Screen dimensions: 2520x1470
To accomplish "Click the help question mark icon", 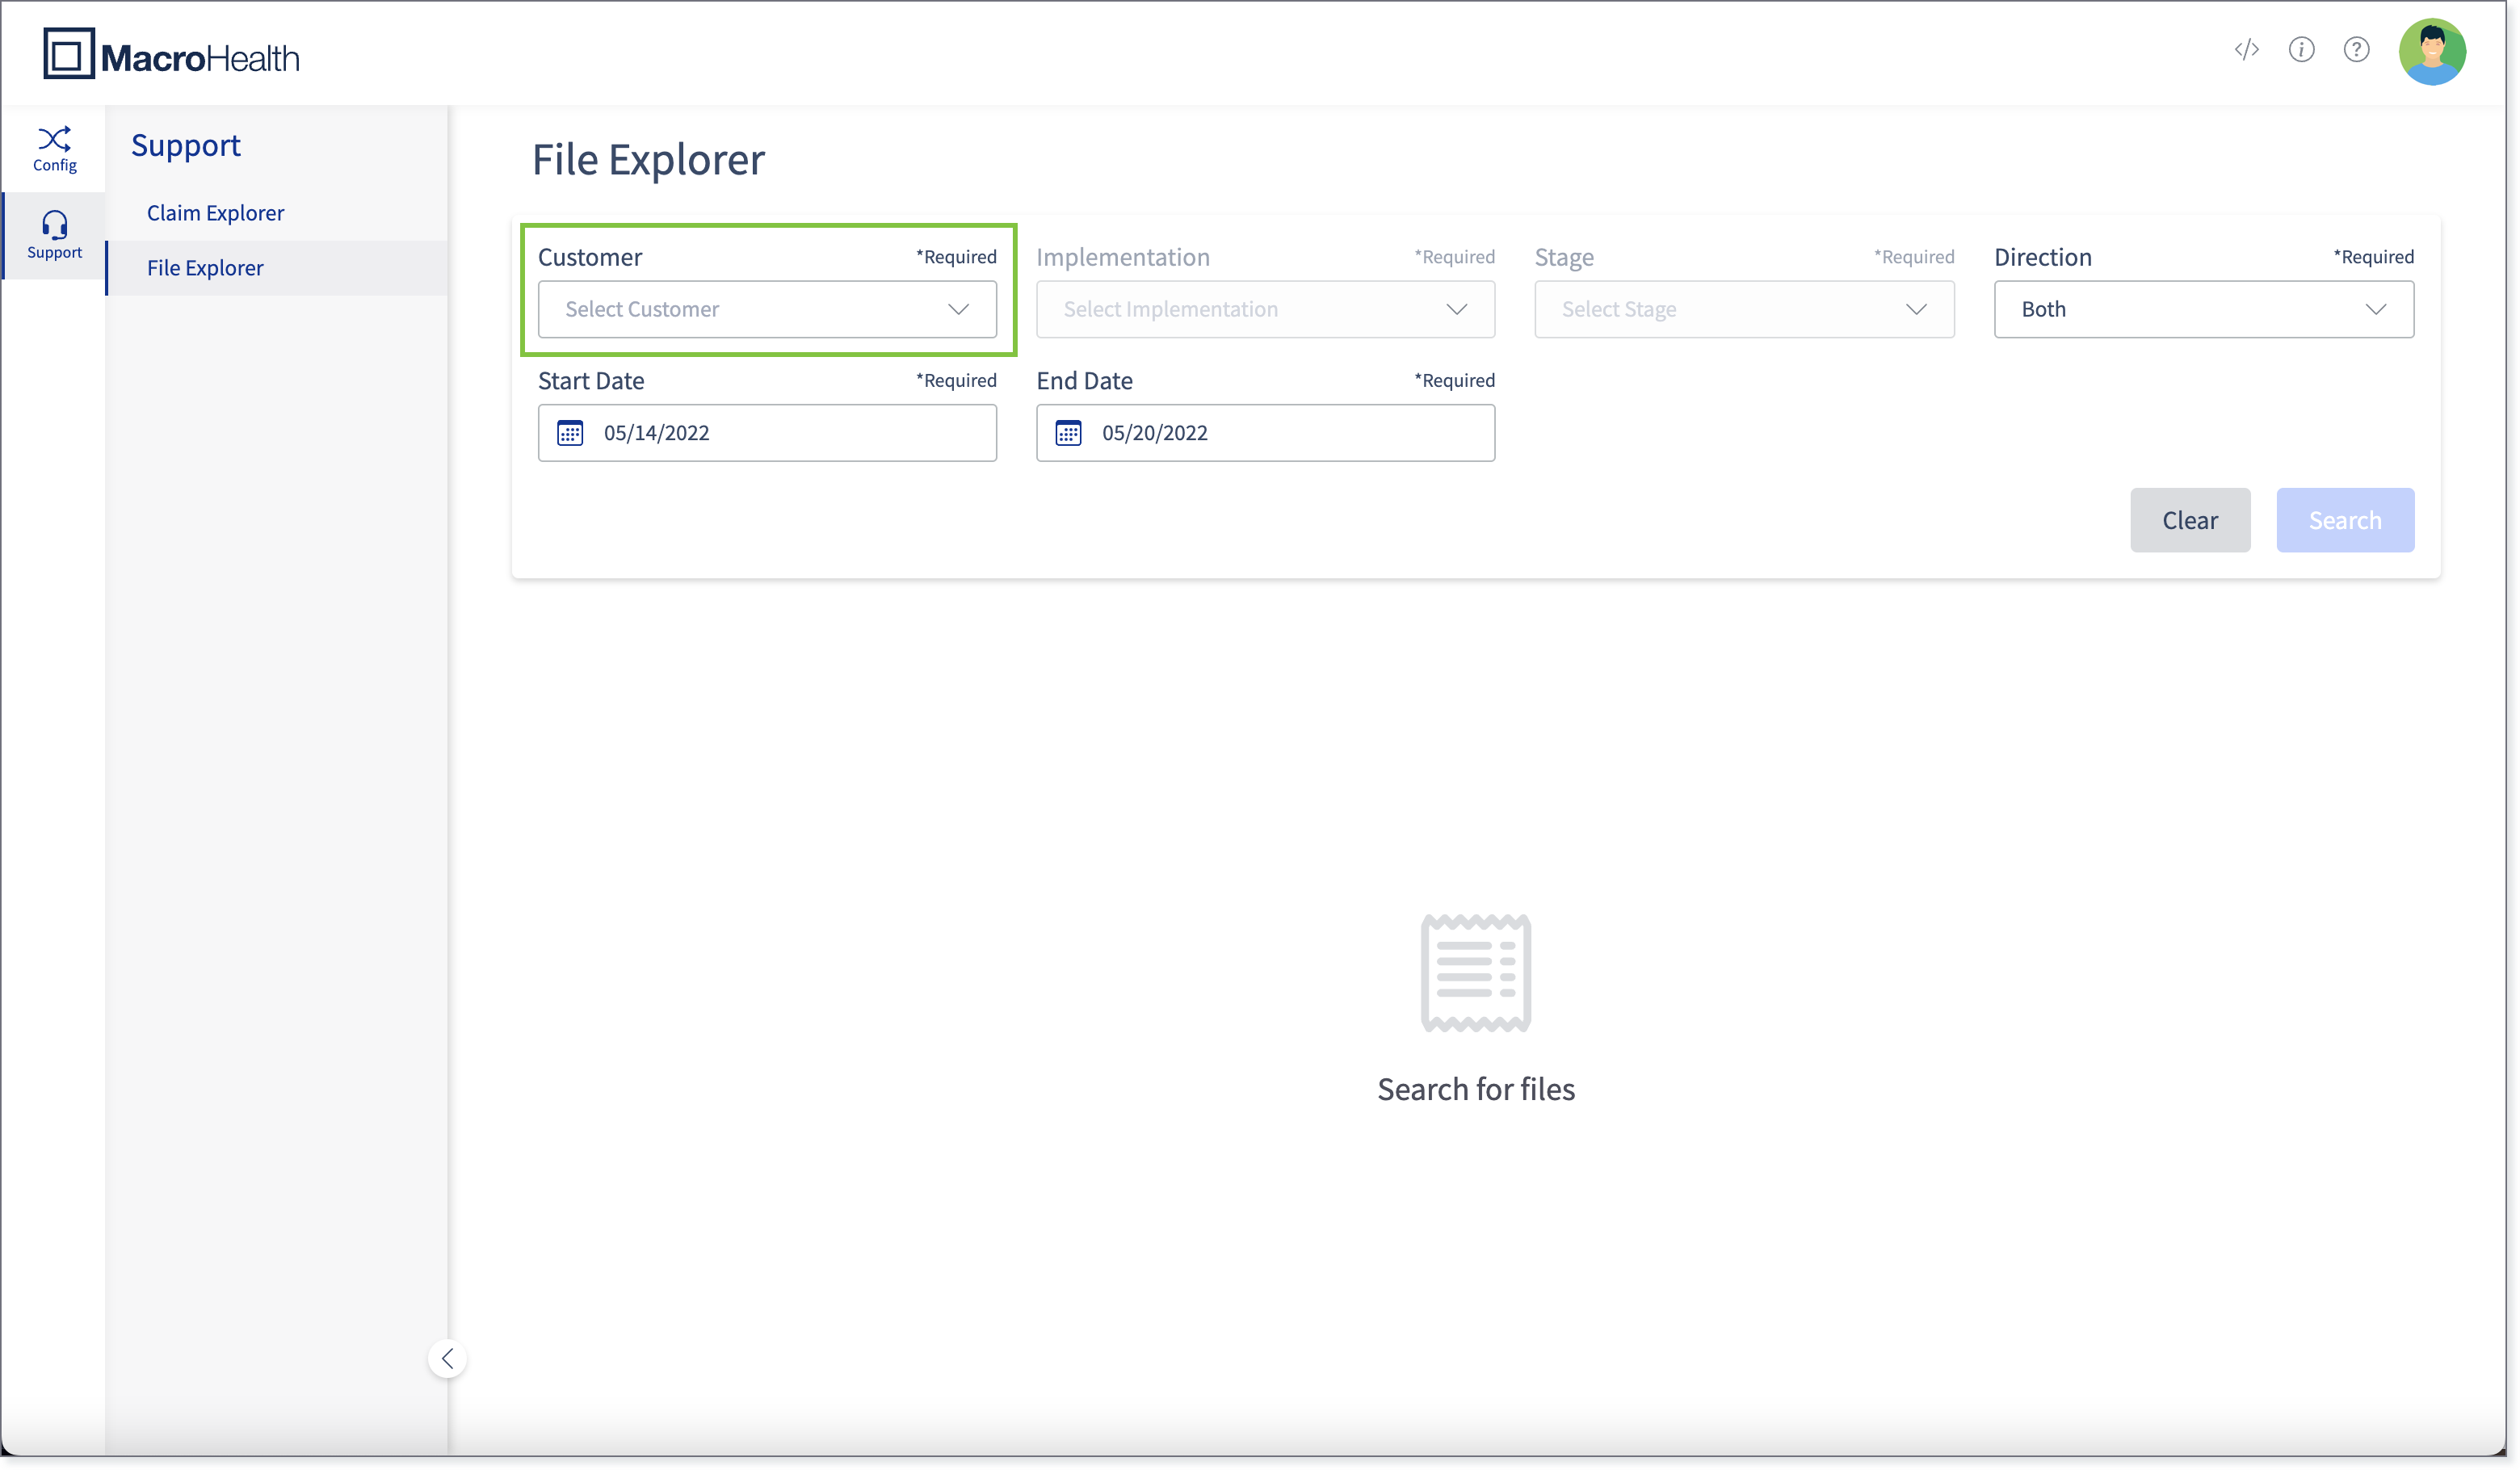I will (x=2356, y=50).
